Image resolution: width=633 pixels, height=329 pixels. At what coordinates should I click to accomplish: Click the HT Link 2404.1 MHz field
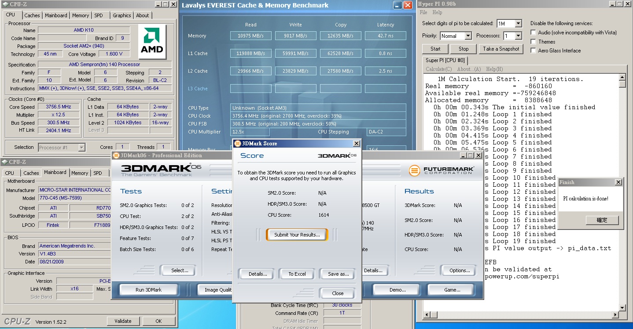(x=58, y=130)
